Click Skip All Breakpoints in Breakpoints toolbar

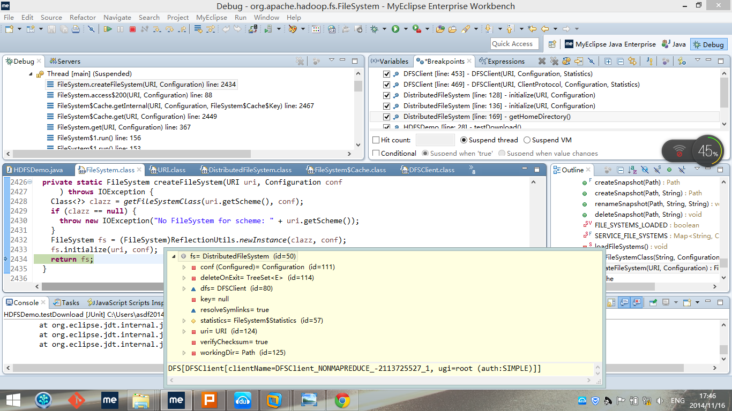coord(591,61)
